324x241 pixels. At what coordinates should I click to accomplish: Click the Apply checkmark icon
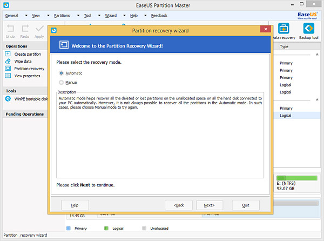(x=39, y=29)
